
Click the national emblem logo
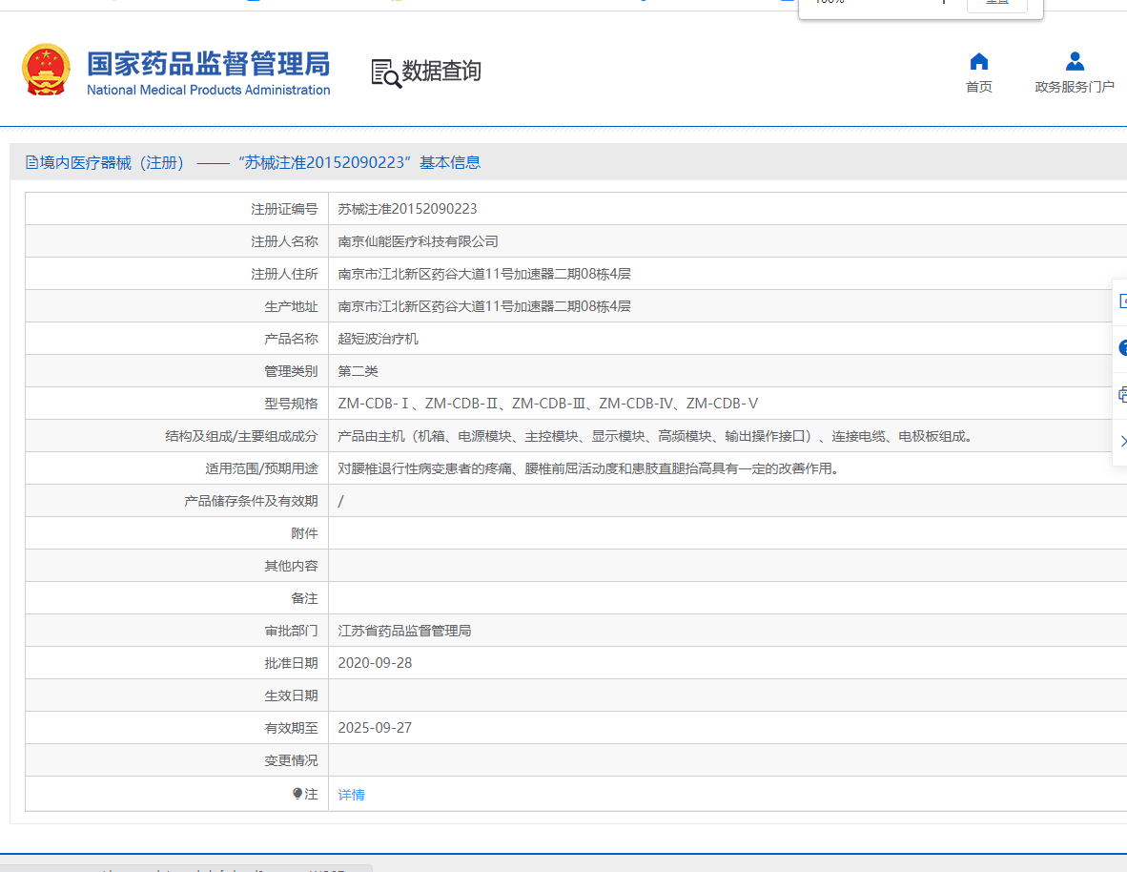tap(46, 70)
